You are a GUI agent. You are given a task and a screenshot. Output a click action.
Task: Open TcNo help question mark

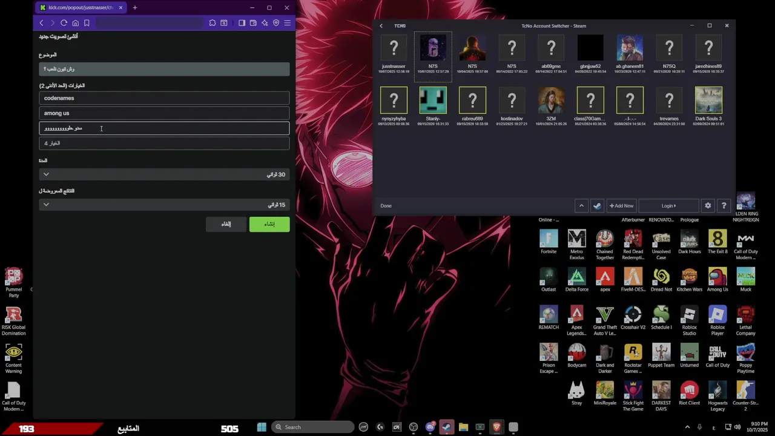pyautogui.click(x=724, y=206)
